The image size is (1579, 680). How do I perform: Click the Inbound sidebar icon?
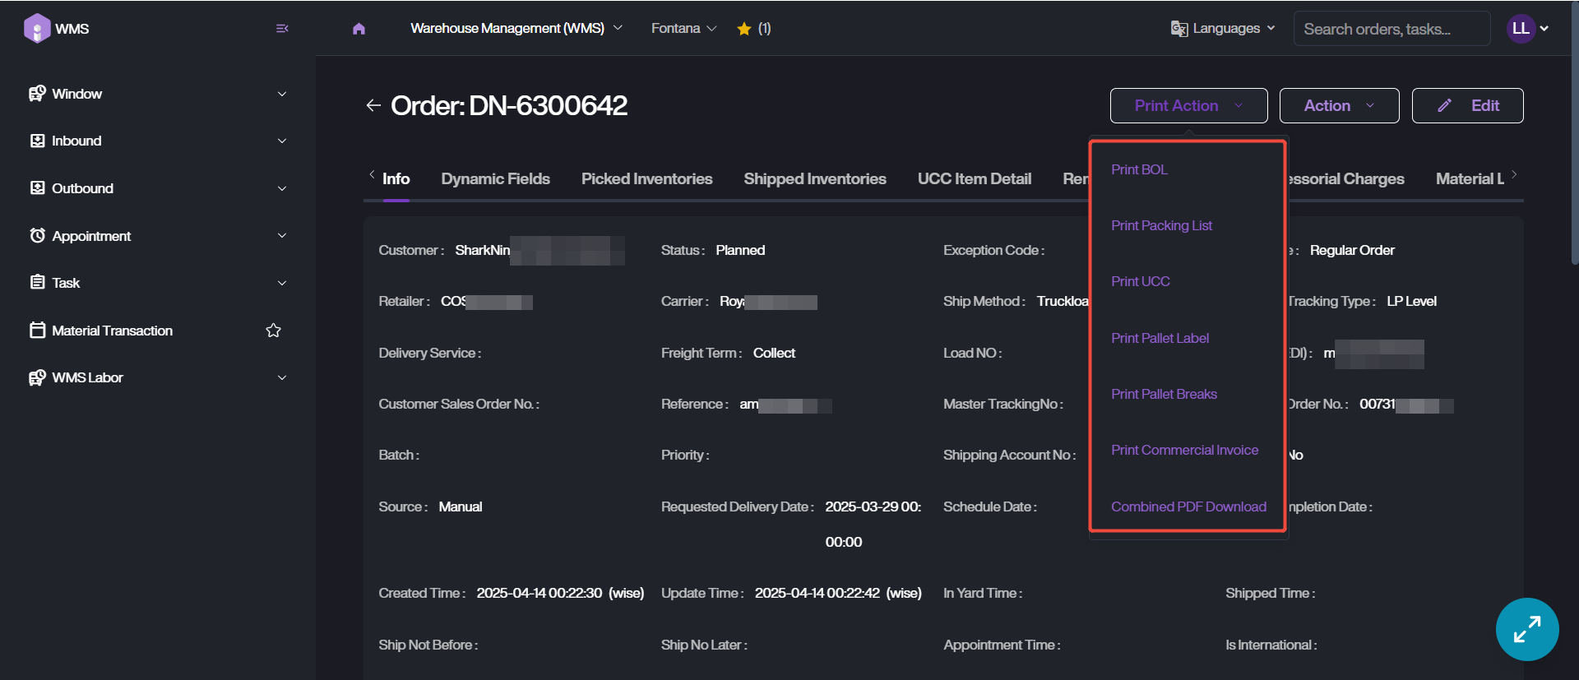pyautogui.click(x=37, y=141)
